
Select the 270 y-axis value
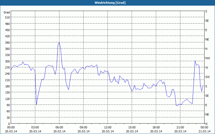(x=8, y=68)
